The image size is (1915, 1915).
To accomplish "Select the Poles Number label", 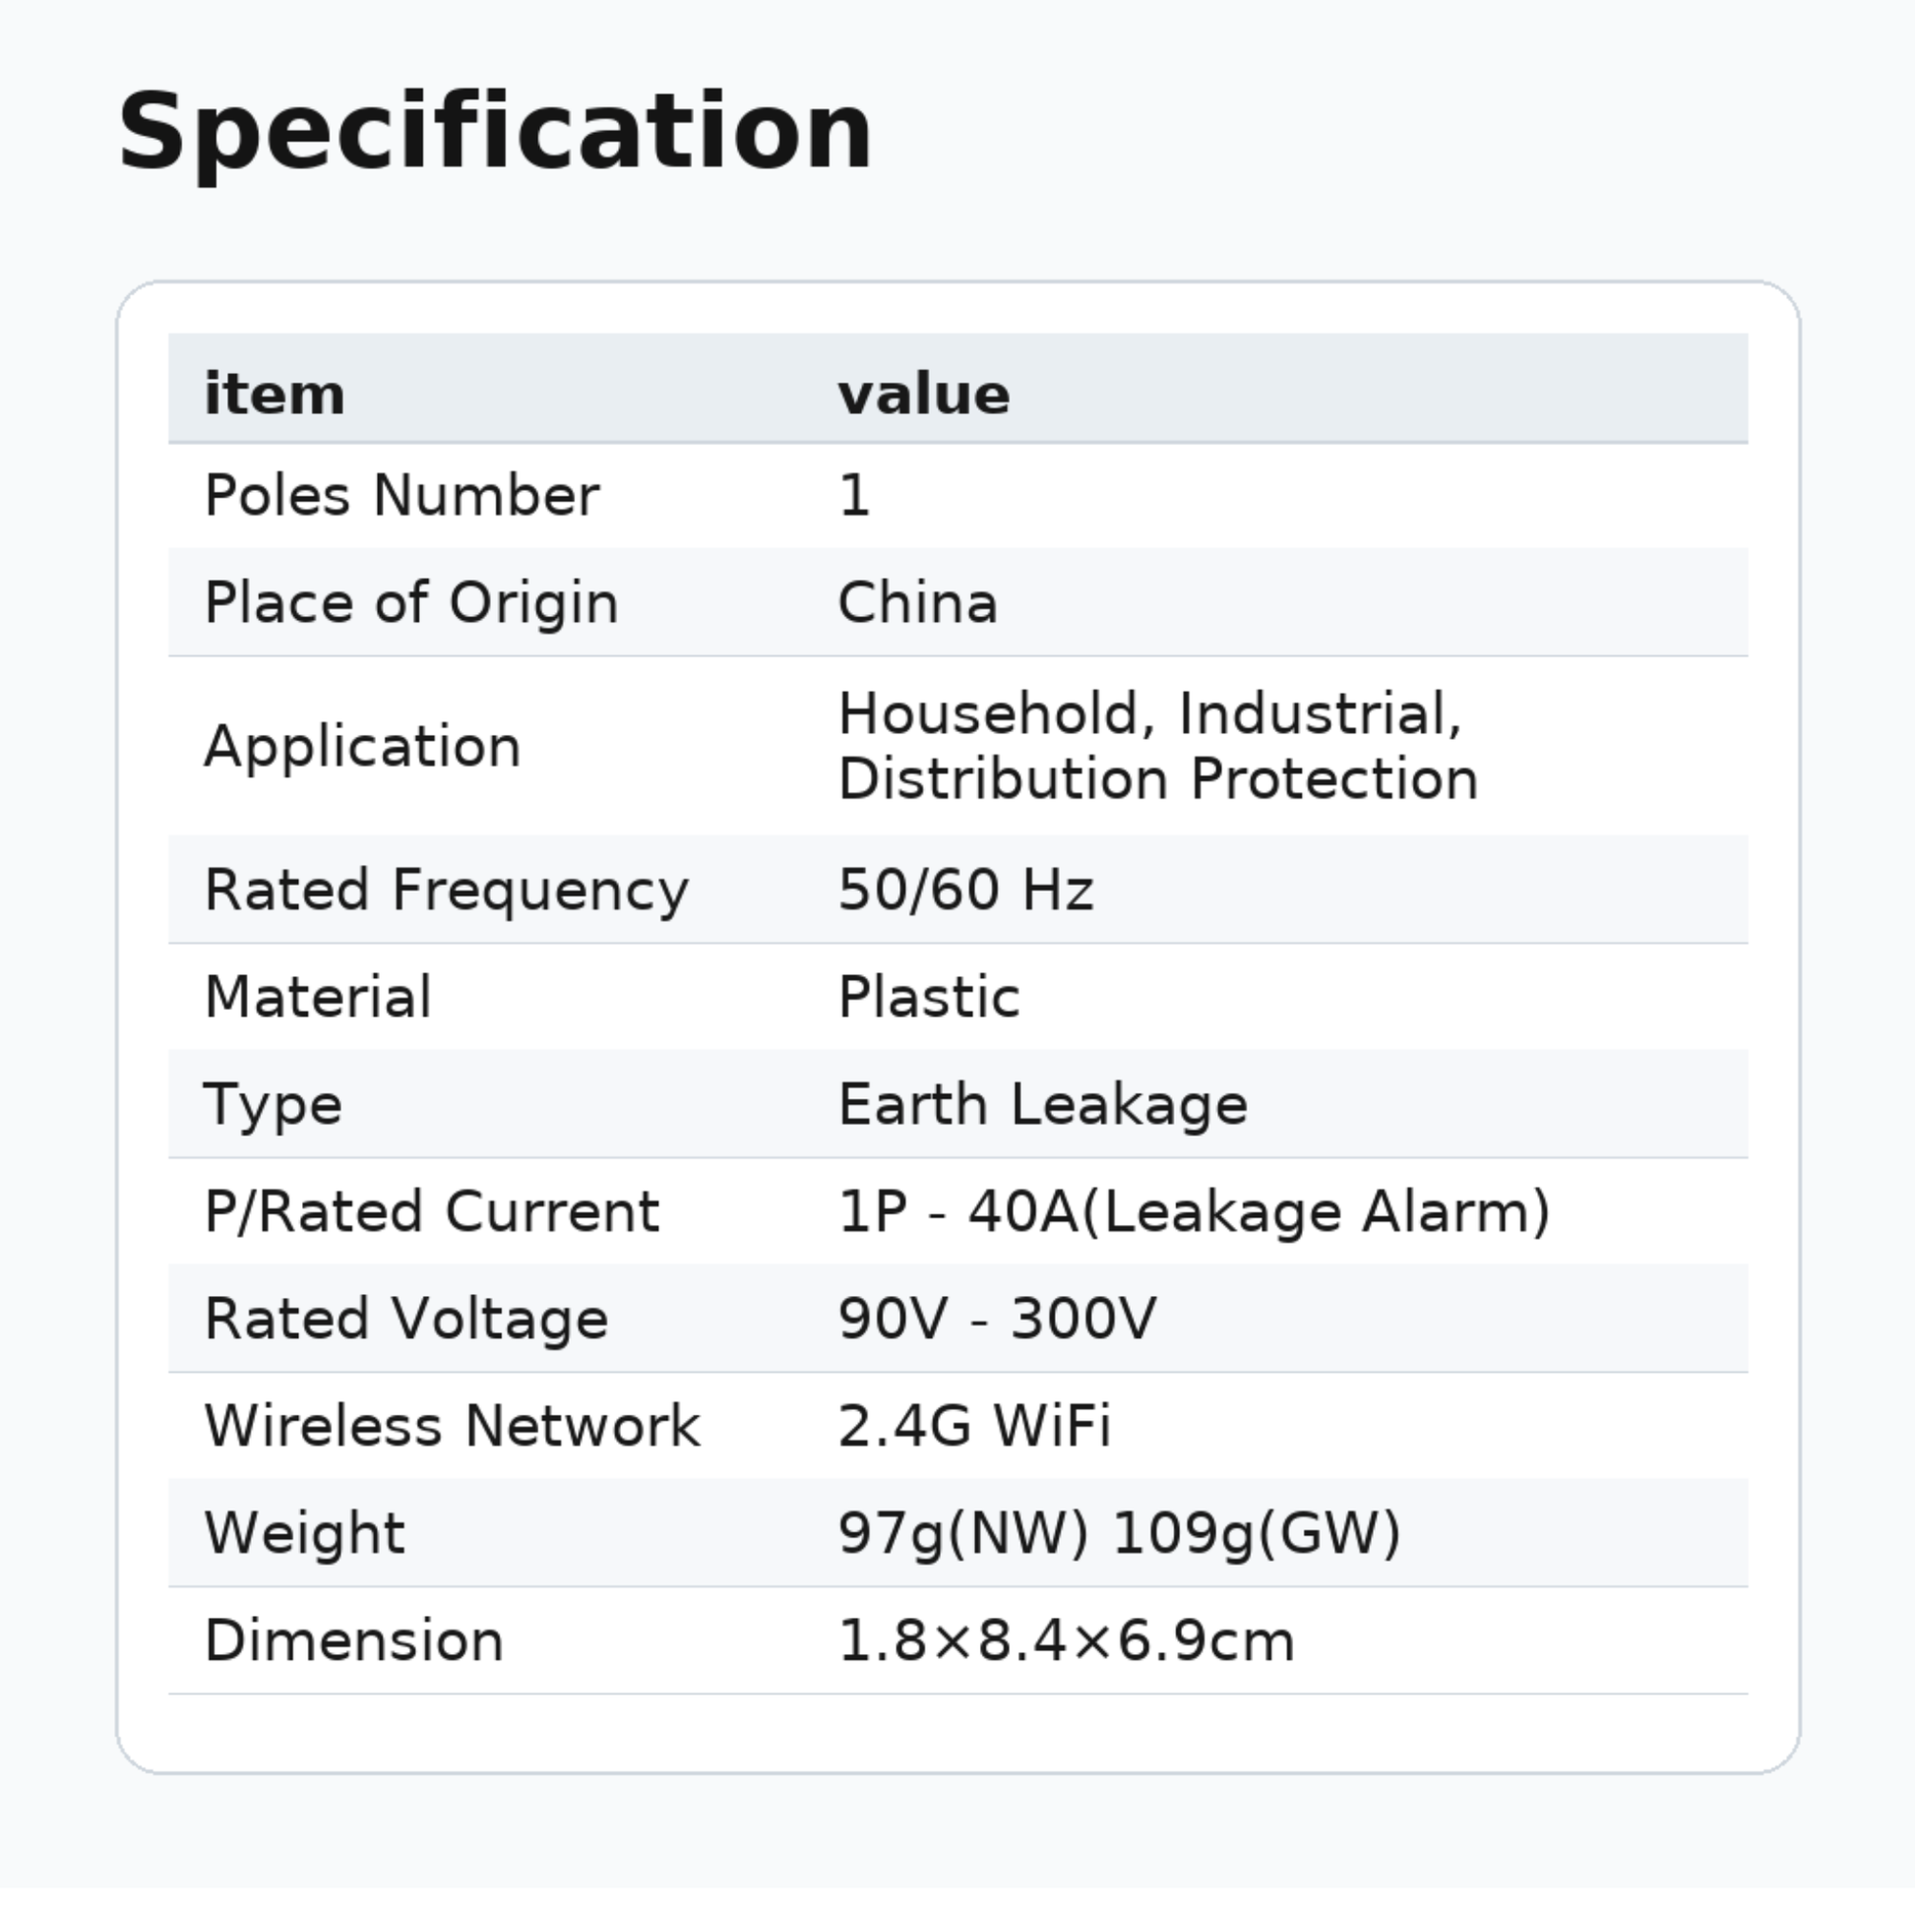I will [x=402, y=495].
